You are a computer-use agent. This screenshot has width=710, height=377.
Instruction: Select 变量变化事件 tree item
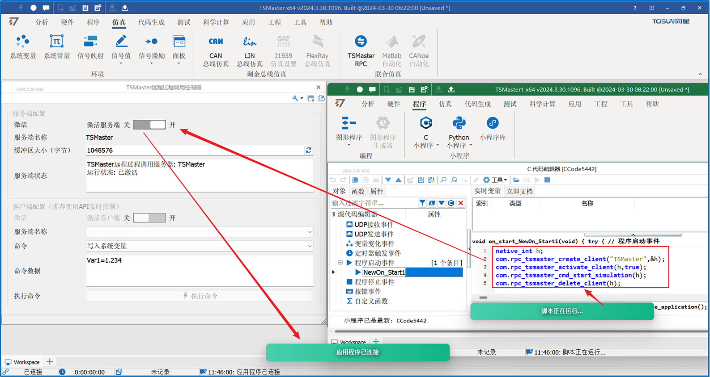374,243
